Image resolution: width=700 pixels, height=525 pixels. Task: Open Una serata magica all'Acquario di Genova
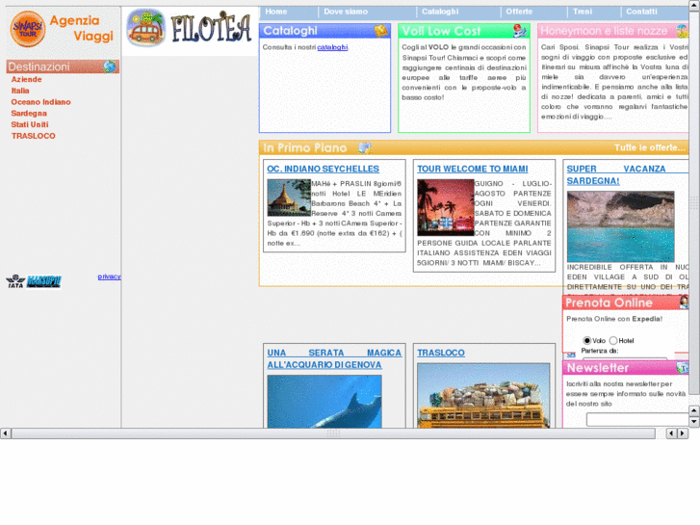[x=334, y=358]
